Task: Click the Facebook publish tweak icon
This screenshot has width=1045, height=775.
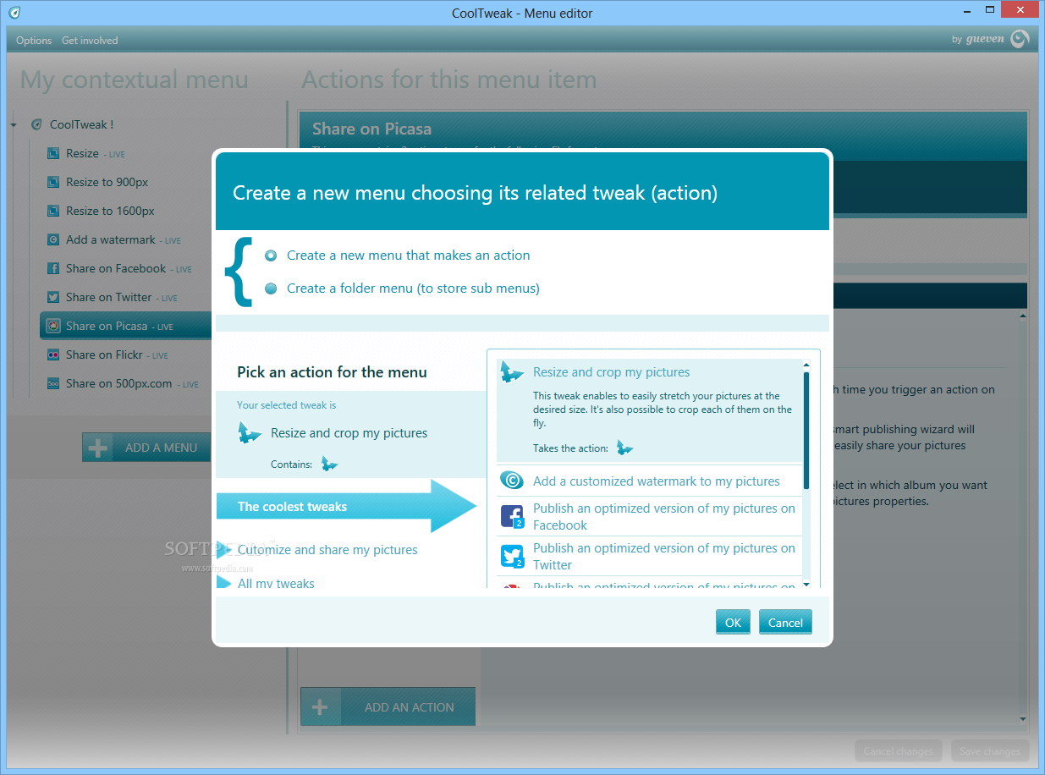Action: click(x=513, y=516)
